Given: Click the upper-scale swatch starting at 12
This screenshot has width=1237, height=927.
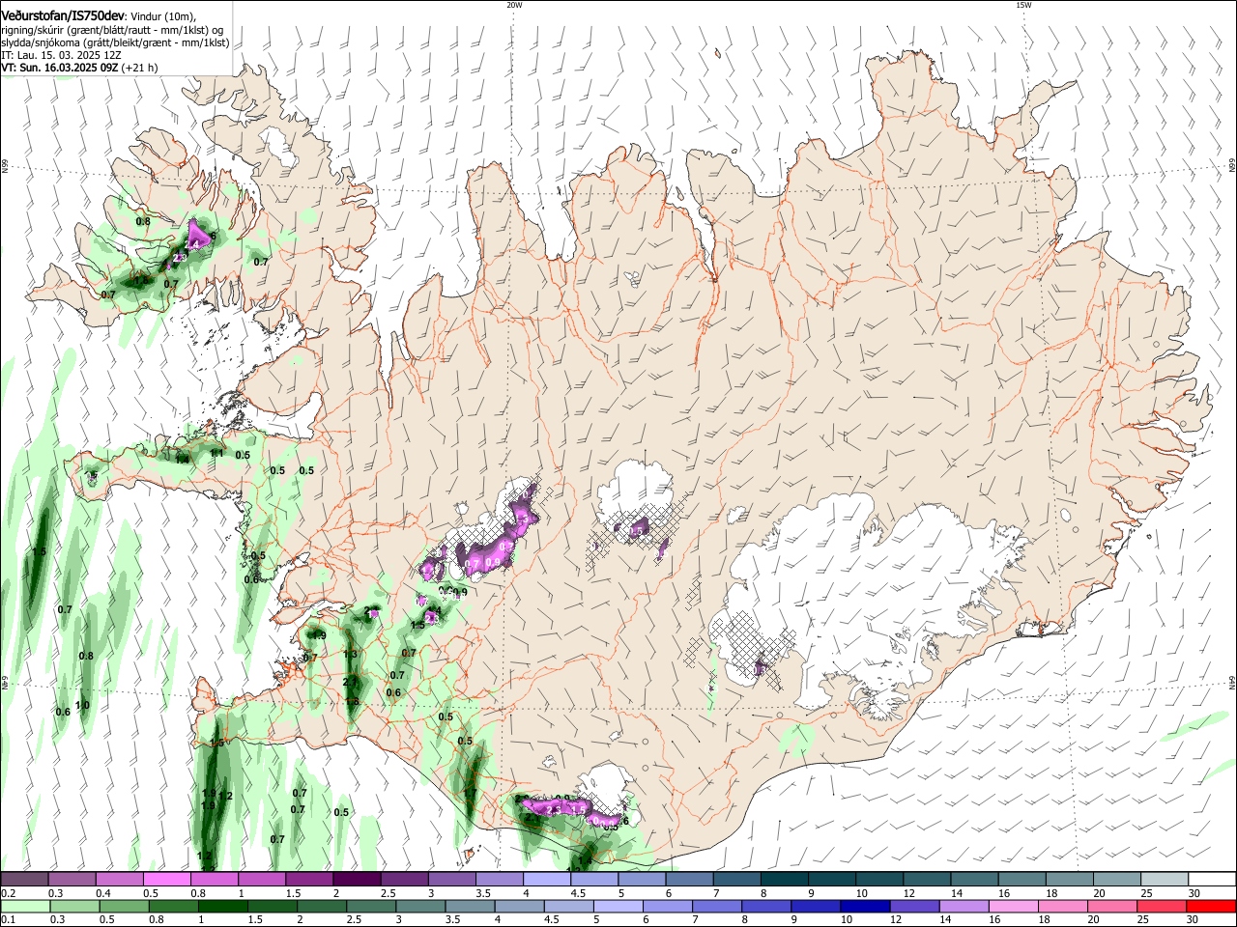Looking at the screenshot, I should click(x=926, y=879).
